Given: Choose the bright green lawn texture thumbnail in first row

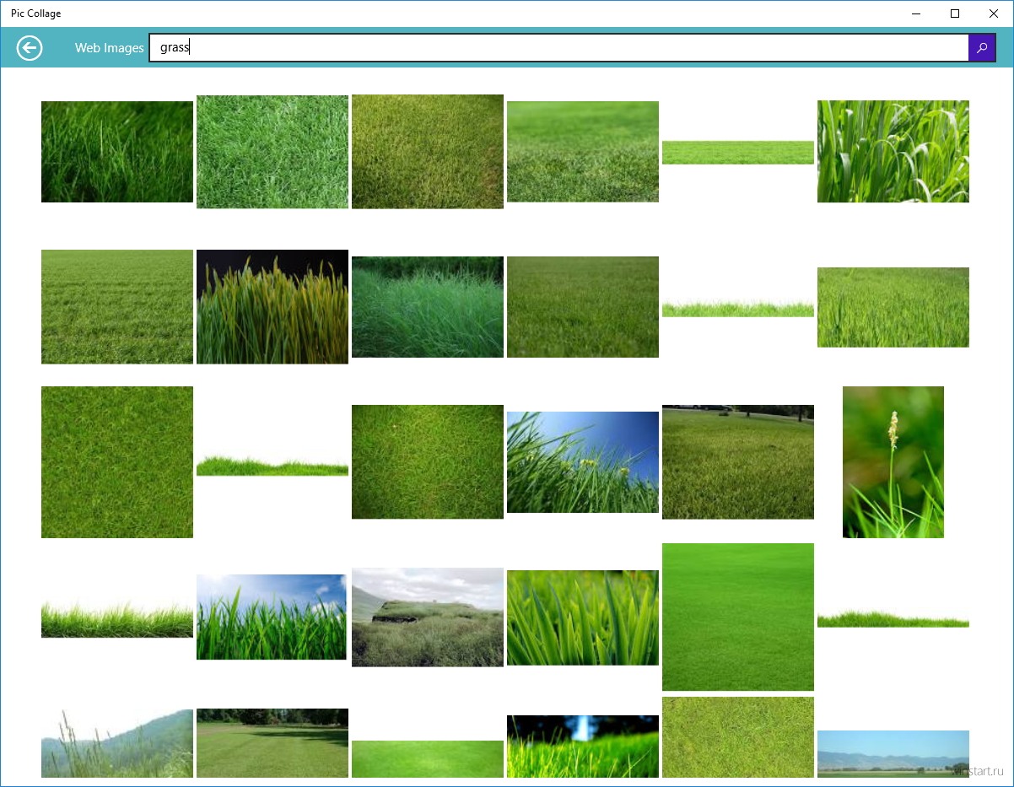Looking at the screenshot, I should point(272,152).
